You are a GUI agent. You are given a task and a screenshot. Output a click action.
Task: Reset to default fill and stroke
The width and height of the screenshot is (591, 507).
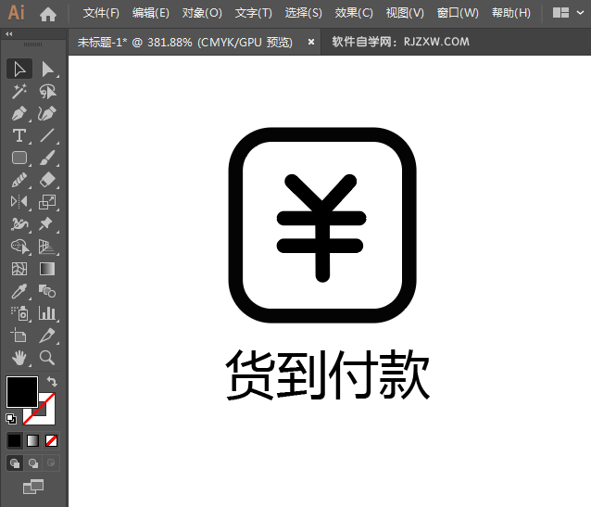tap(11, 418)
